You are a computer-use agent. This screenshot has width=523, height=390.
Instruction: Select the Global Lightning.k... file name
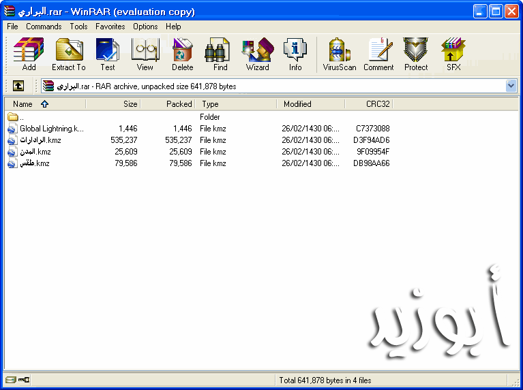click(x=52, y=129)
